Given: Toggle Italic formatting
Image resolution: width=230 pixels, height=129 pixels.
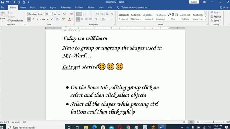Looking at the screenshot, I should 33,19.
